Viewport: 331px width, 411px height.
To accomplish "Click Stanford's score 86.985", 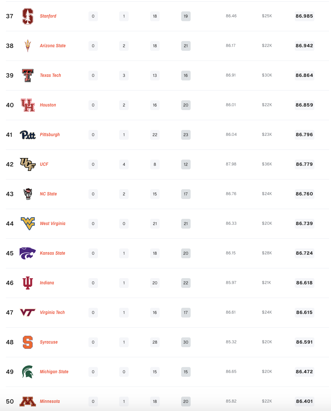I will pos(304,16).
